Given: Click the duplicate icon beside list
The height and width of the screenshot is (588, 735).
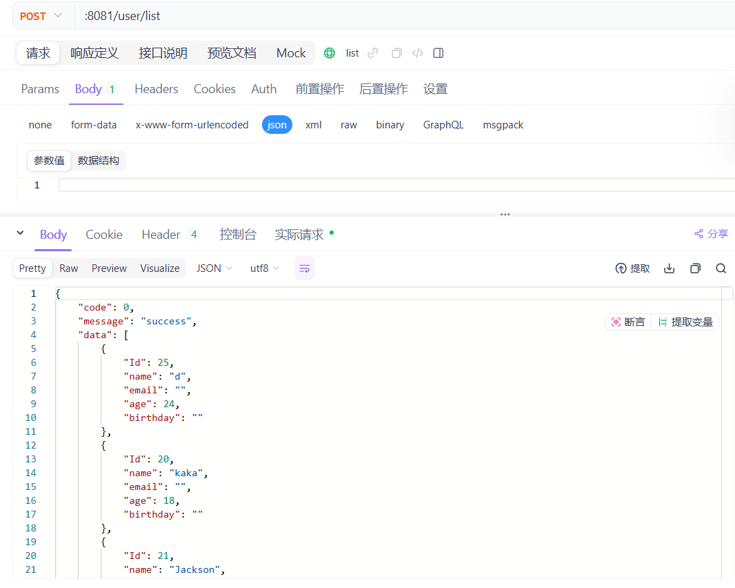Looking at the screenshot, I should point(396,53).
